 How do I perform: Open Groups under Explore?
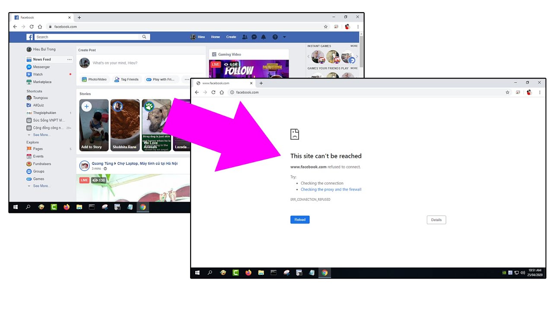tap(35, 171)
